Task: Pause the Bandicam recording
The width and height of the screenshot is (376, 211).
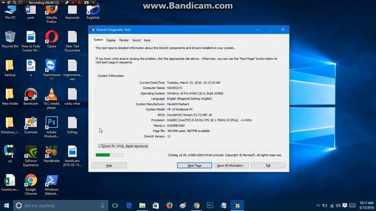Action: coord(73,2)
